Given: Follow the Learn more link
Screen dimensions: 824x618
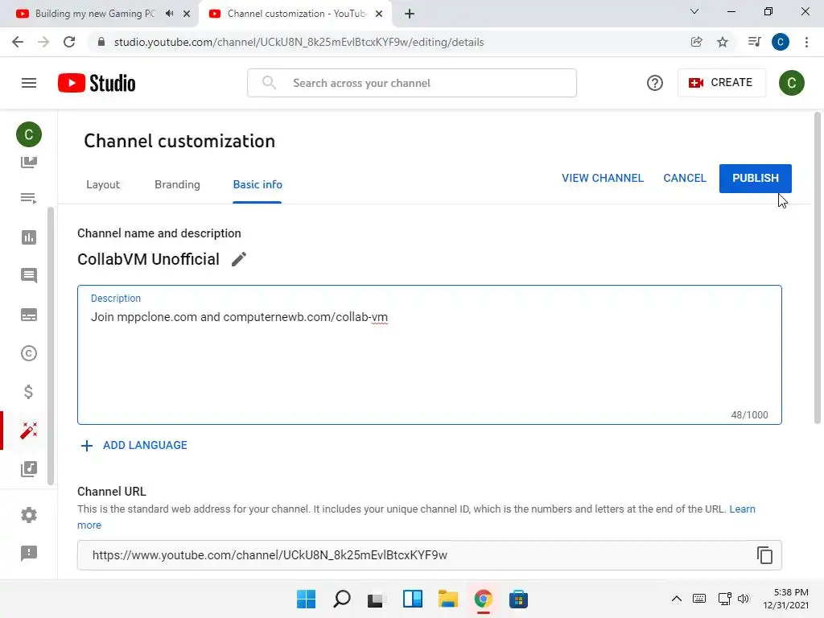Looking at the screenshot, I should pyautogui.click(x=742, y=509).
